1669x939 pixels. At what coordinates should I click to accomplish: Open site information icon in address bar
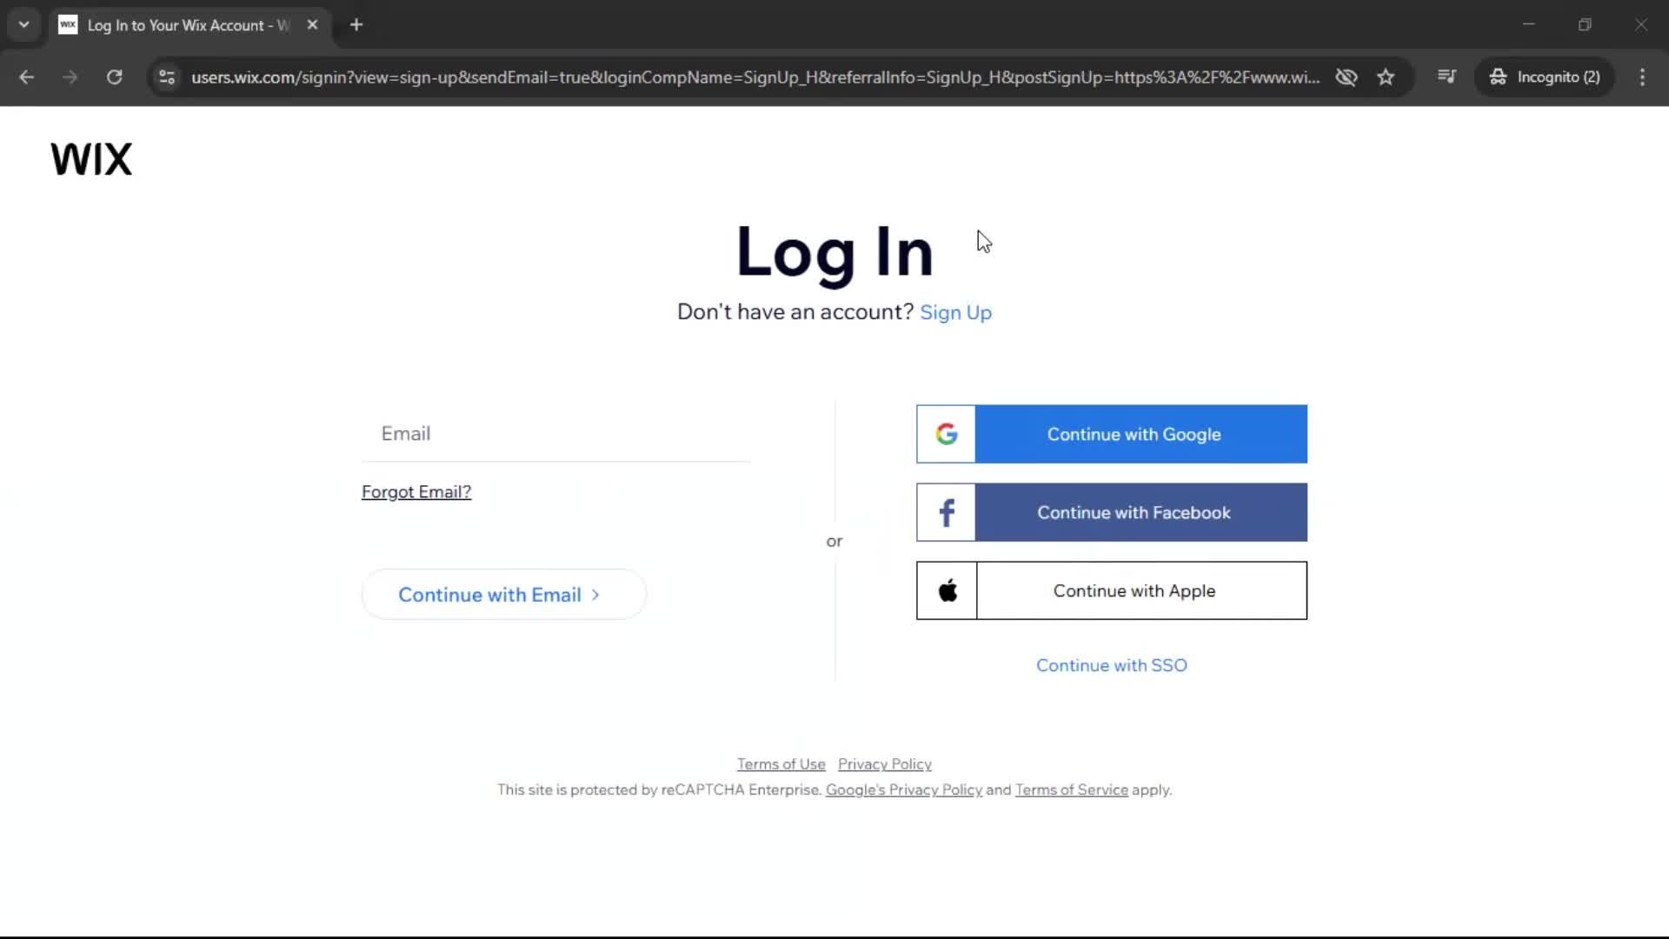[x=167, y=77]
